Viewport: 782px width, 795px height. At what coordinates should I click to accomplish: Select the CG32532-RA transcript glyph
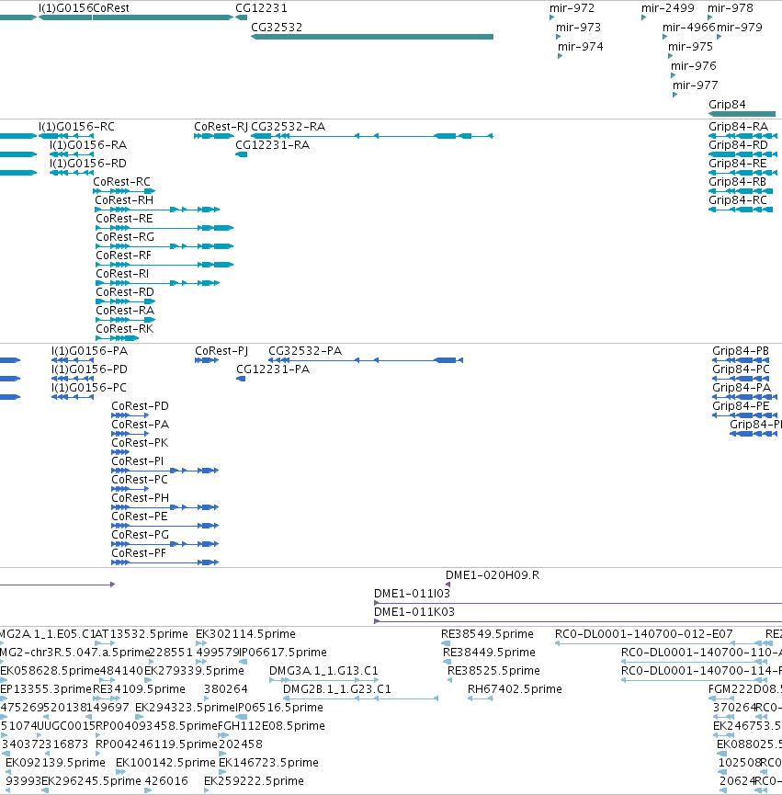[372, 136]
